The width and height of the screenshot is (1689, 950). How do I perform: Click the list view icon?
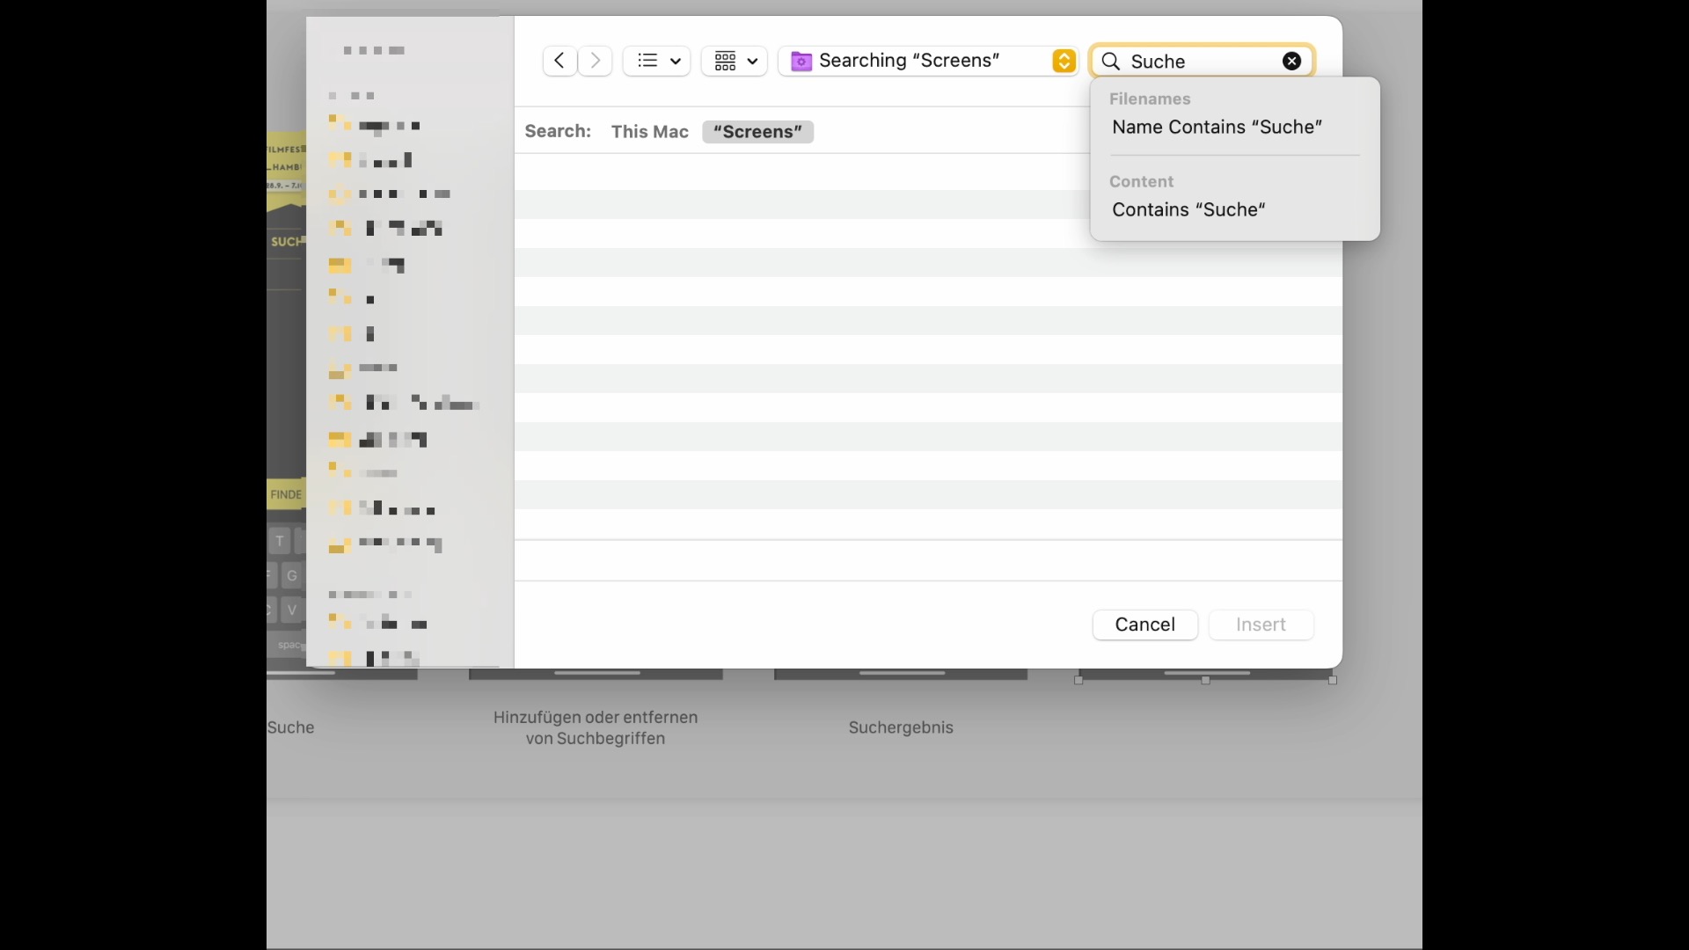click(647, 61)
